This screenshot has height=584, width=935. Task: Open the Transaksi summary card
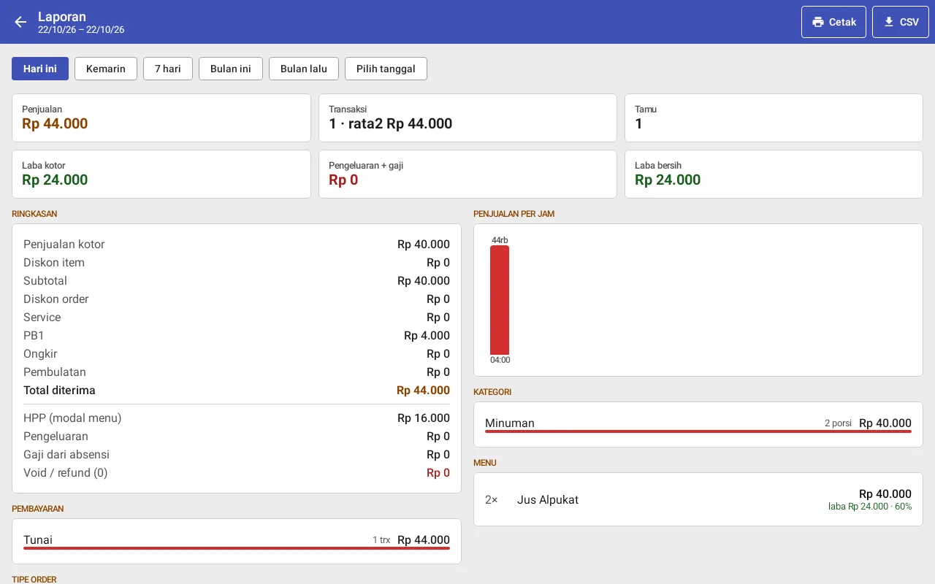click(x=467, y=118)
